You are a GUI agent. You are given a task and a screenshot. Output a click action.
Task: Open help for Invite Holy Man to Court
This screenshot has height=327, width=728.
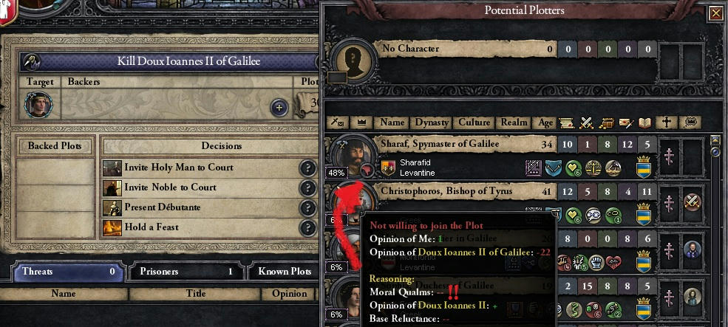point(307,168)
